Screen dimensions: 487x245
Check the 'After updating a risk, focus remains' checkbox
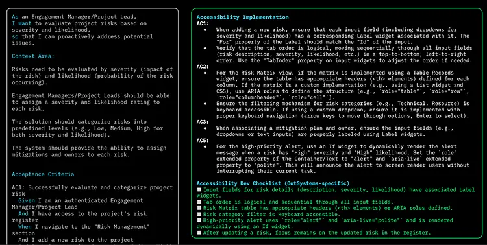pos(199,233)
